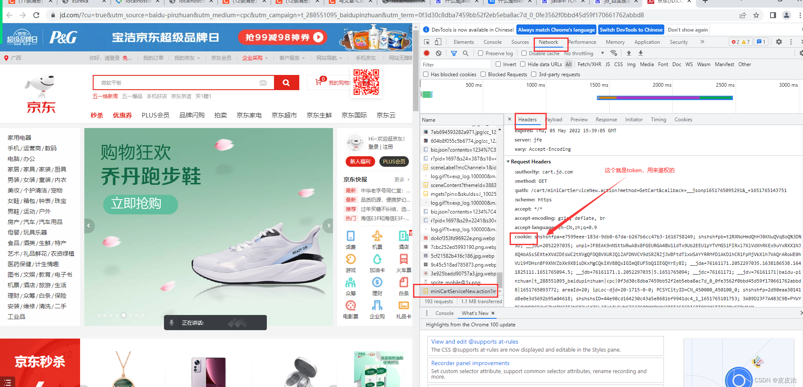Screen dimensions: 803x387
Task: Select the miniCartServiceNew.action request
Action: click(459, 291)
